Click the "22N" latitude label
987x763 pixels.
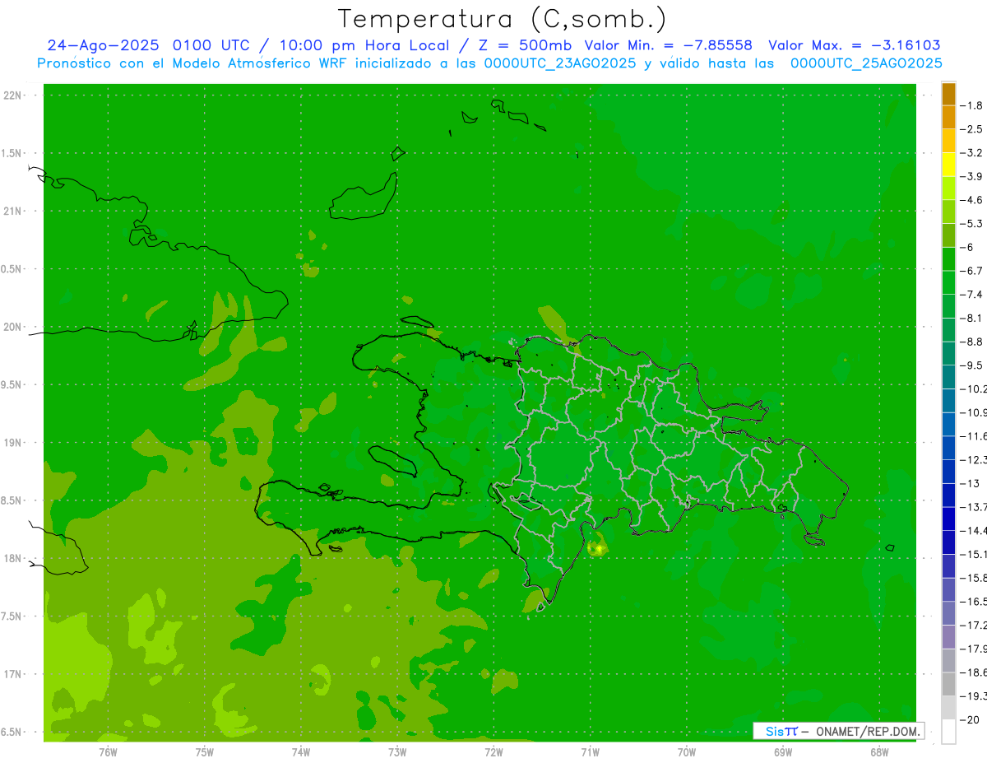13,95
